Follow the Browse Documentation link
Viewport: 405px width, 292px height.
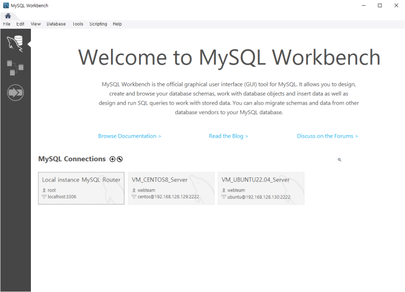tap(129, 136)
